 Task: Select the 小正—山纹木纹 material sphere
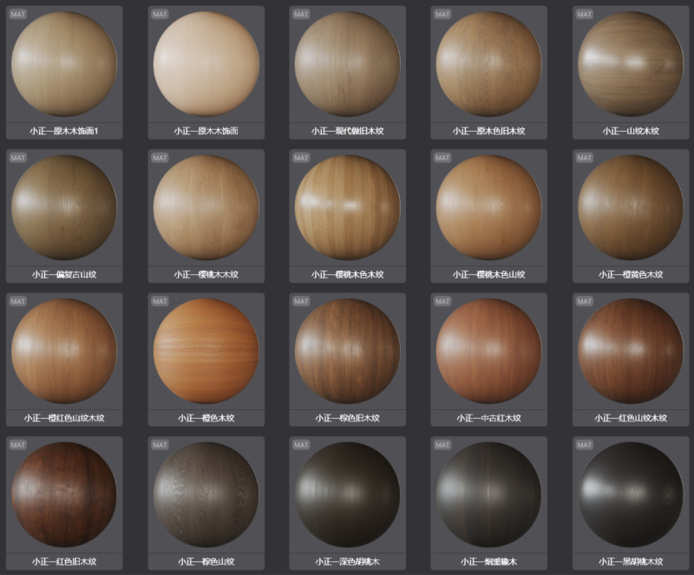pos(631,64)
